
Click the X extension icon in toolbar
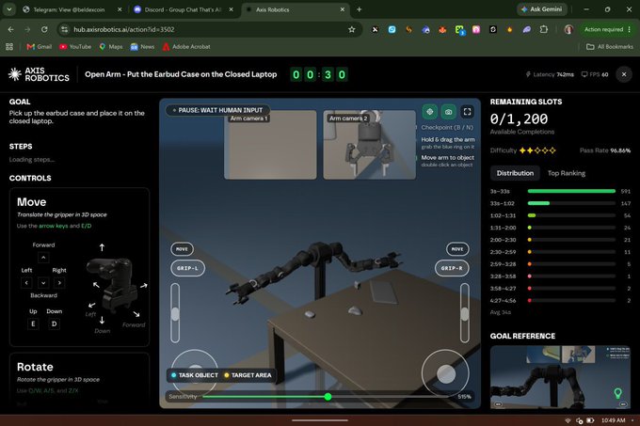pos(375,29)
